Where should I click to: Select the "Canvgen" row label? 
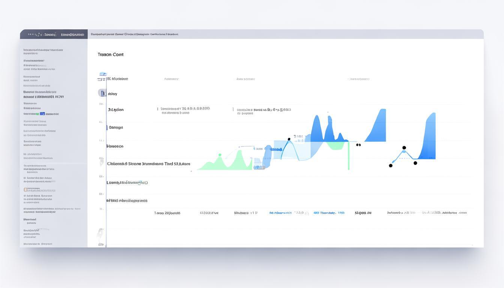tap(115, 127)
